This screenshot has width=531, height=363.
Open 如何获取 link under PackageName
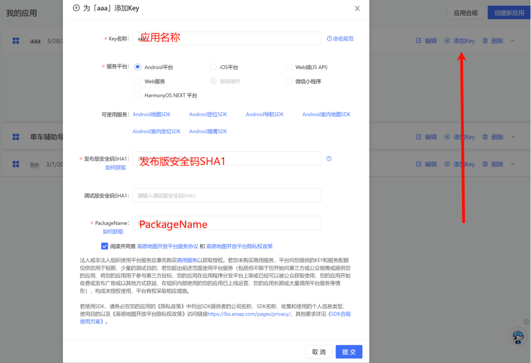point(113,232)
